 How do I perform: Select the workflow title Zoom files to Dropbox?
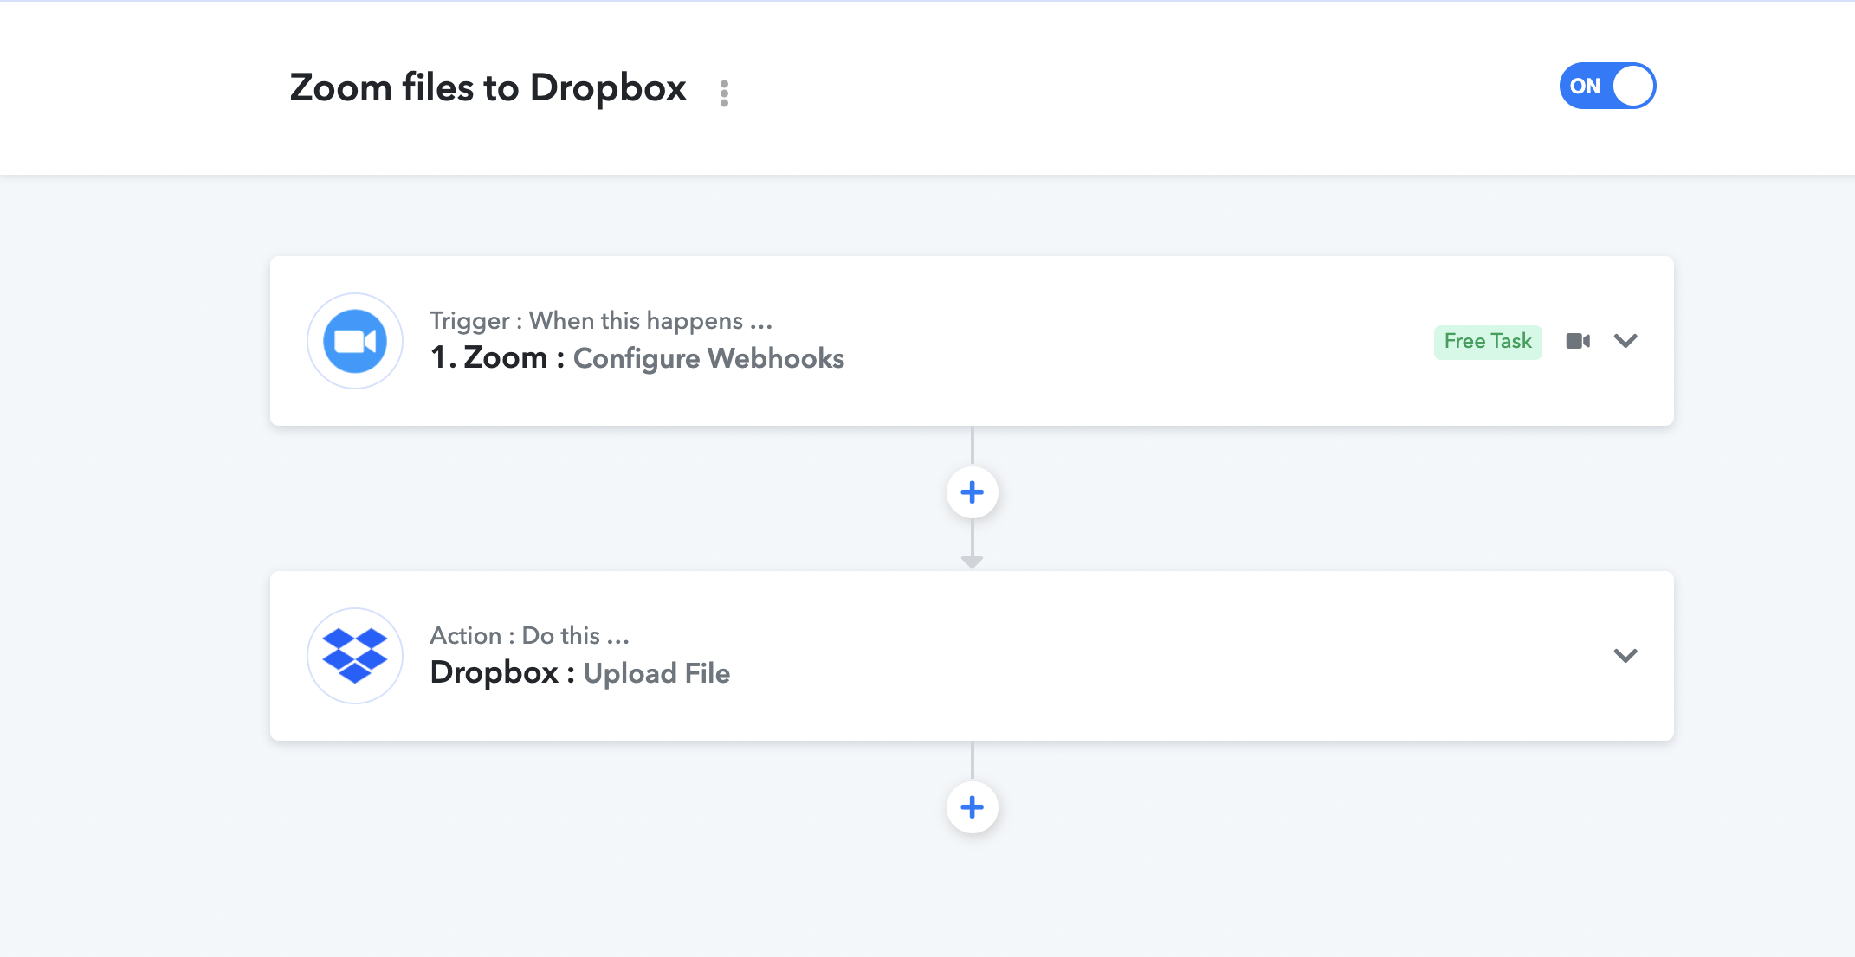click(488, 87)
